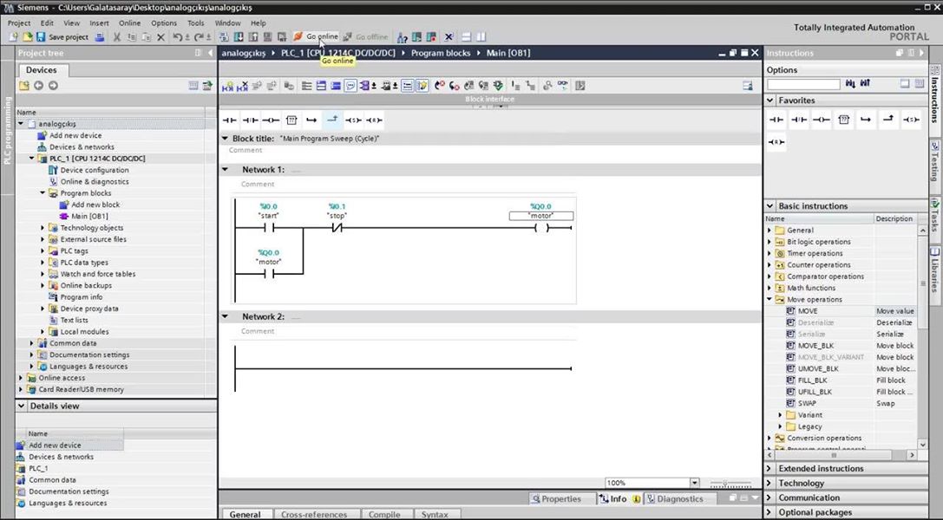
Task: Select the "start" contact in Network 1
Action: [269, 228]
